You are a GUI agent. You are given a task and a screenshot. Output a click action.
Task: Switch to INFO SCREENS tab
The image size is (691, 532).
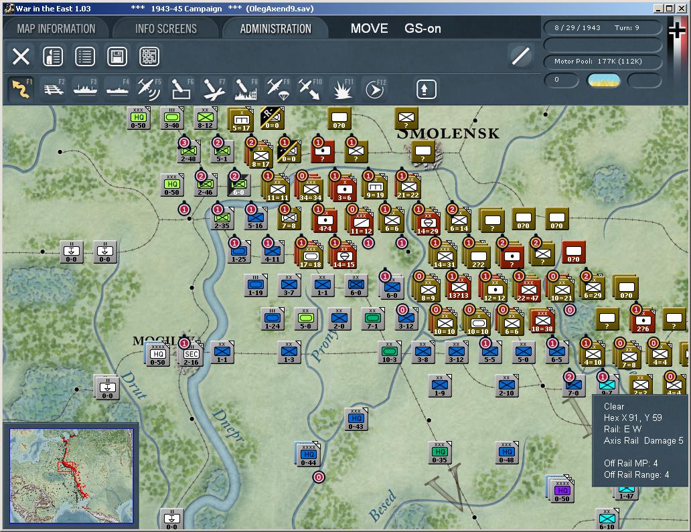tap(165, 29)
